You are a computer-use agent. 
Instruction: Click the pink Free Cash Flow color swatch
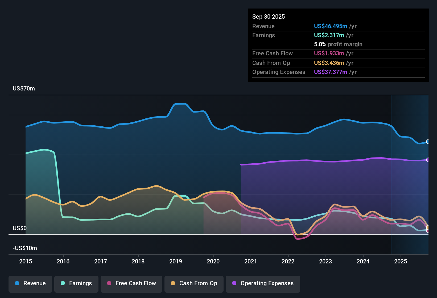click(109, 283)
